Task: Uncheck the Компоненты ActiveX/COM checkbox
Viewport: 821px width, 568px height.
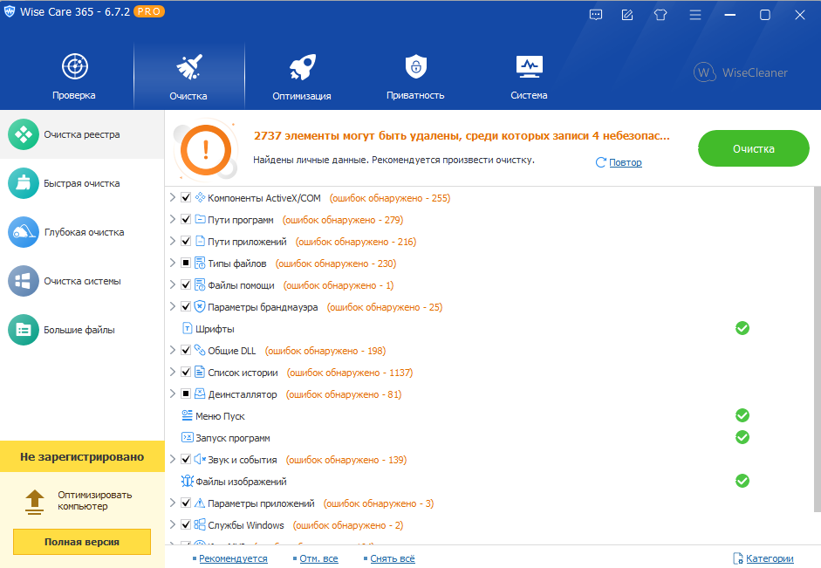Action: click(x=185, y=197)
